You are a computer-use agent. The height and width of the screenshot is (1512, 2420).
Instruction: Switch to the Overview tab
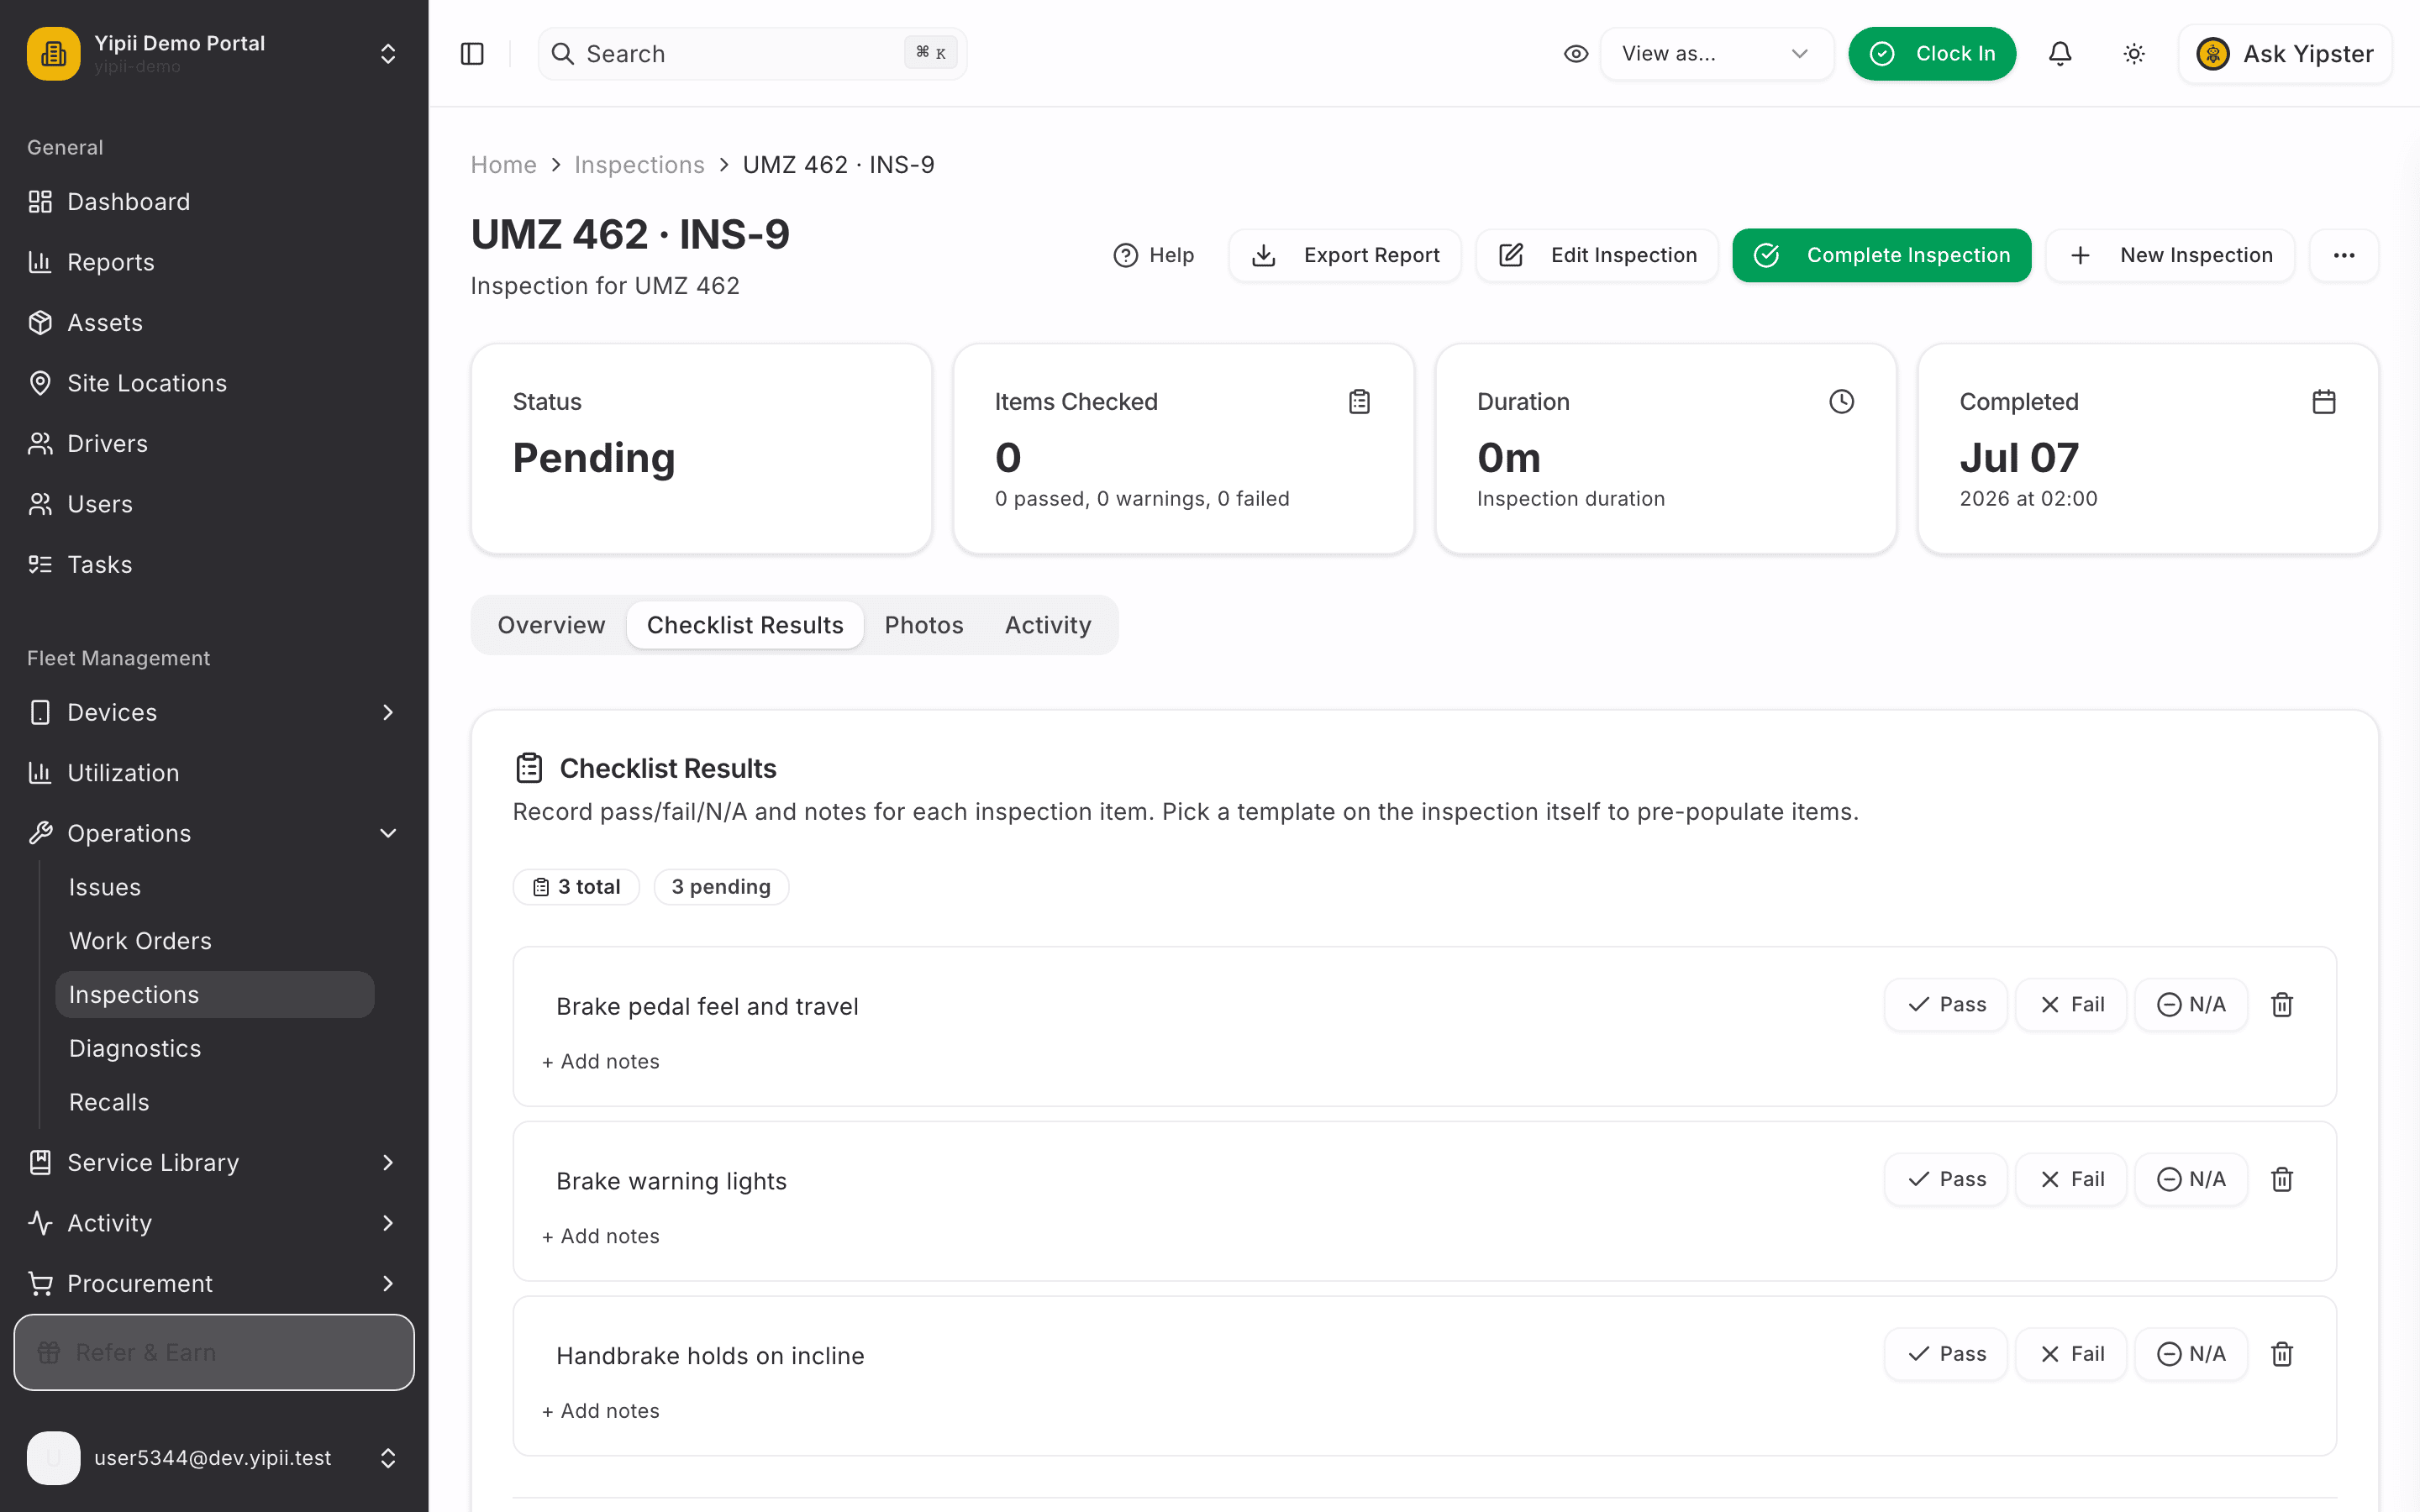click(551, 625)
